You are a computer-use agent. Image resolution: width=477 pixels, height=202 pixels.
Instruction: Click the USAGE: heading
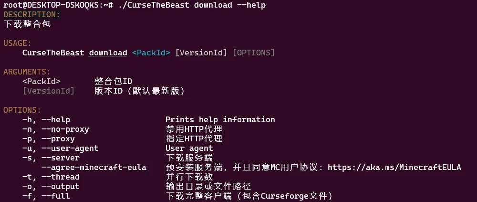coord(17,43)
